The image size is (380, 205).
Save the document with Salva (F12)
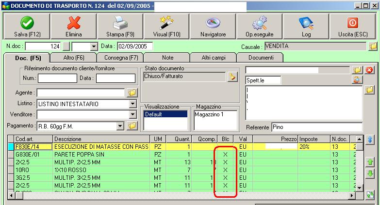(x=27, y=26)
